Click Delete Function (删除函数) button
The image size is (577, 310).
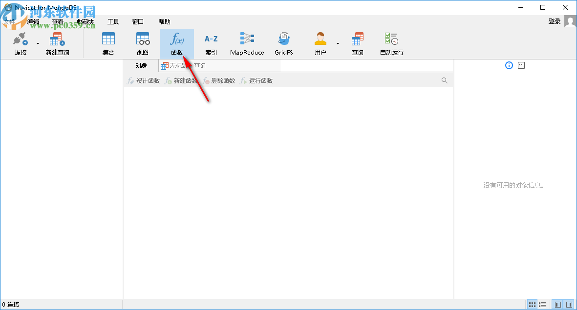click(218, 81)
